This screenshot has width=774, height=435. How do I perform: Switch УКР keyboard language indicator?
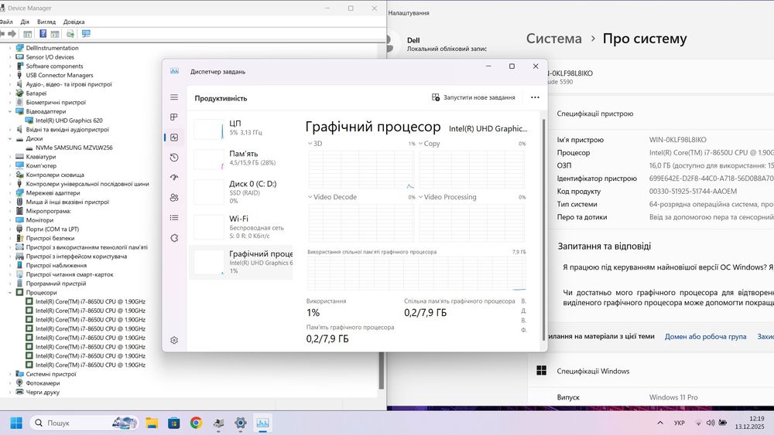pos(680,423)
